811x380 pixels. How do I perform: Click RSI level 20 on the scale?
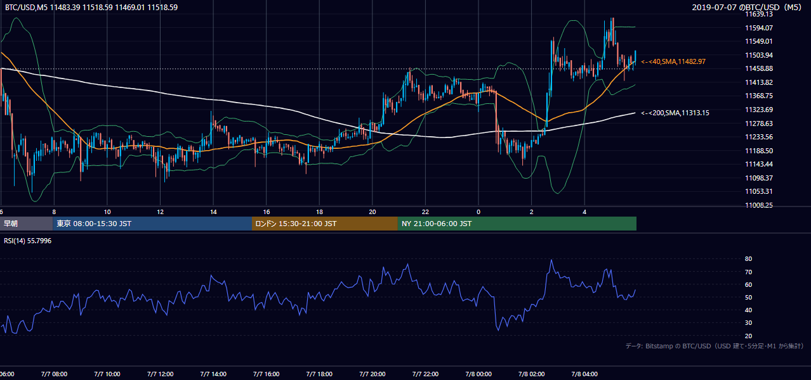[749, 336]
